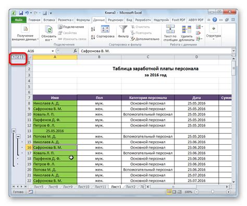Toggle the Filter funnel icon
The height and width of the screenshot is (206, 247).
[123, 29]
